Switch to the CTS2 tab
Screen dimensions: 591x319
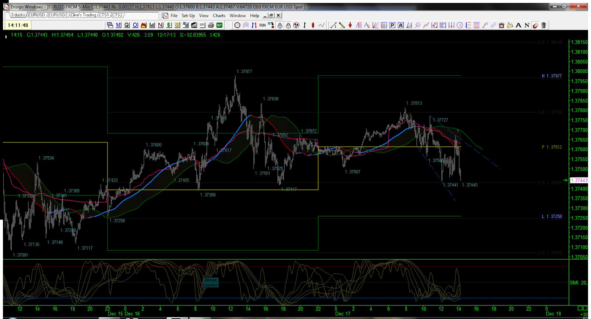[x=117, y=15]
